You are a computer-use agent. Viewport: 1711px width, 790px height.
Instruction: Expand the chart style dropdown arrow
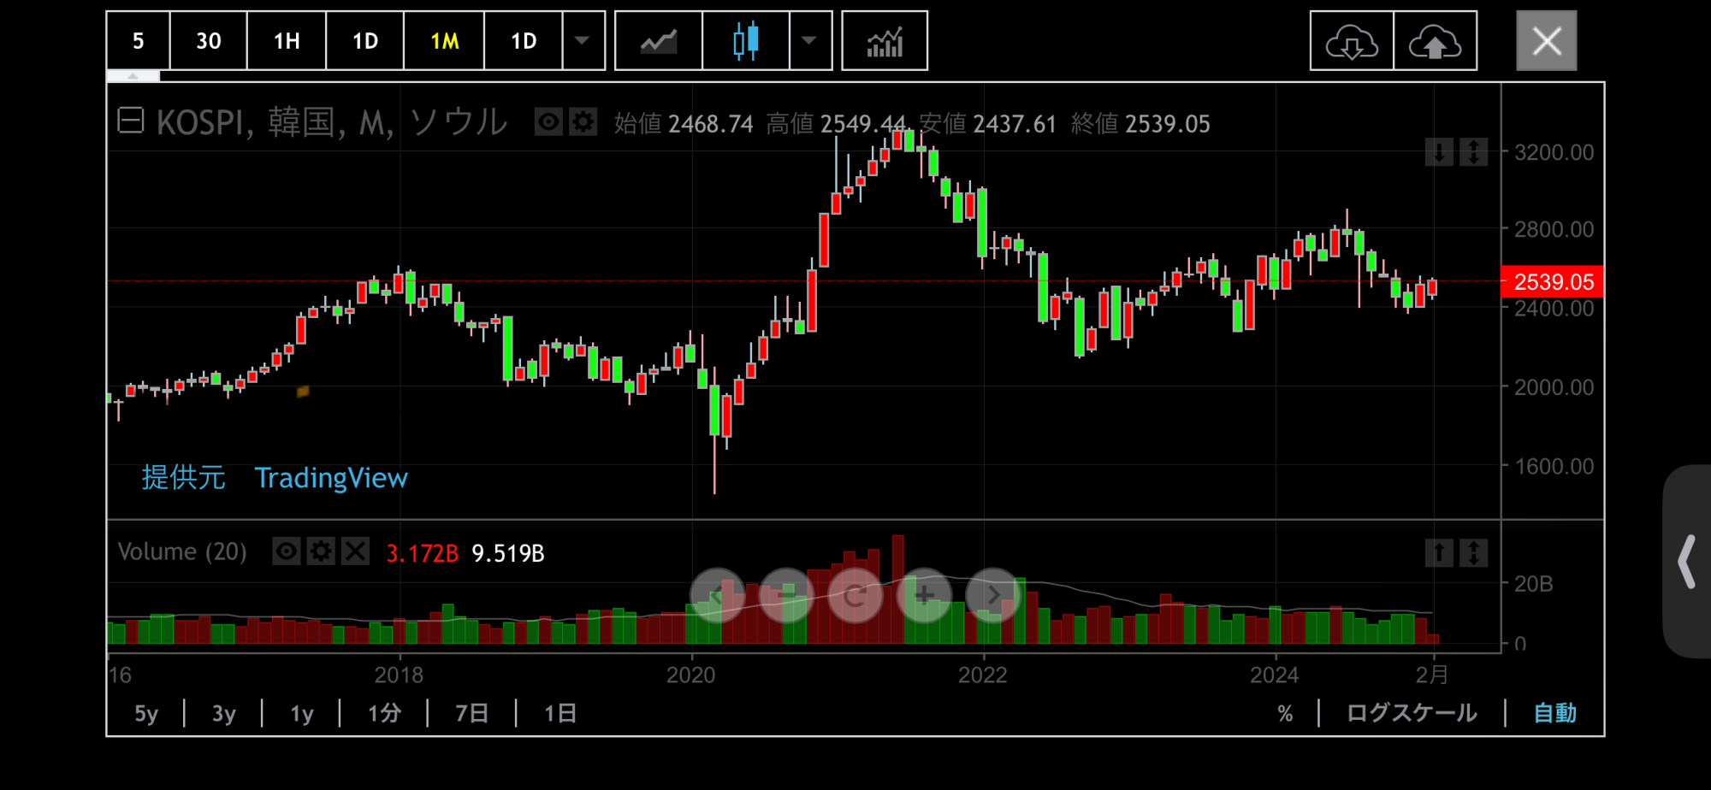[809, 41]
